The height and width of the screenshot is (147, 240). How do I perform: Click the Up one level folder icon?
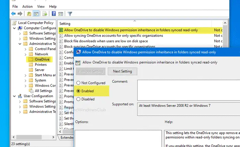[x=29, y=14]
